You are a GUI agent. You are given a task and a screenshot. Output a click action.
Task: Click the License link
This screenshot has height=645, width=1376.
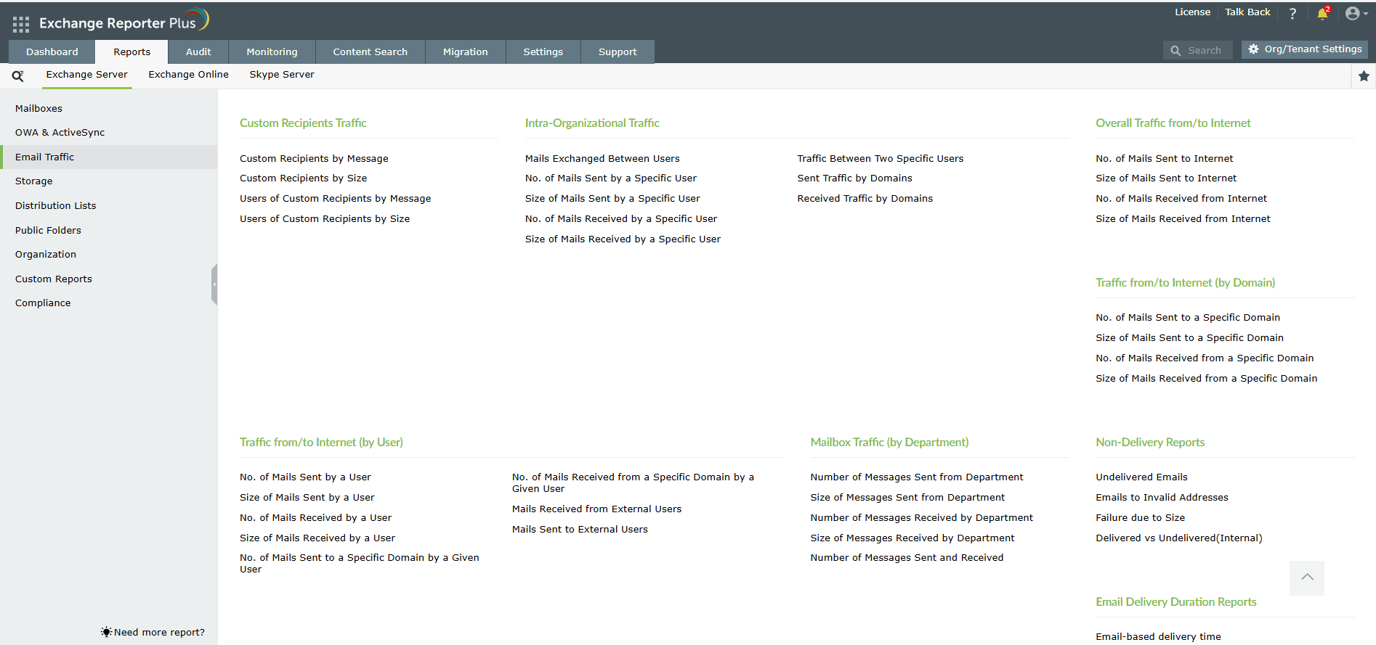1193,12
